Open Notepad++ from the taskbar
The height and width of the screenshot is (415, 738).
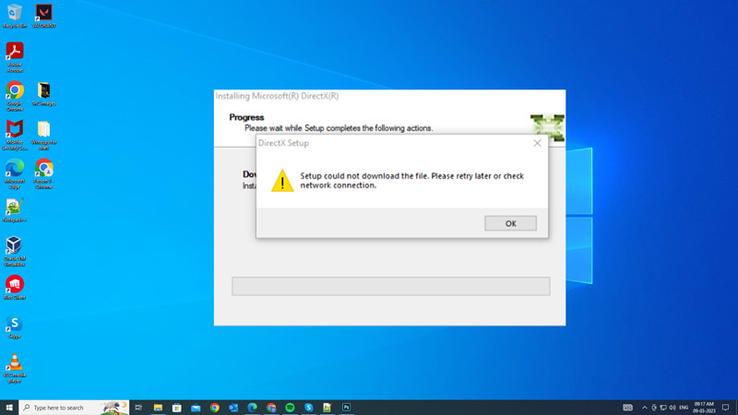(x=327, y=408)
